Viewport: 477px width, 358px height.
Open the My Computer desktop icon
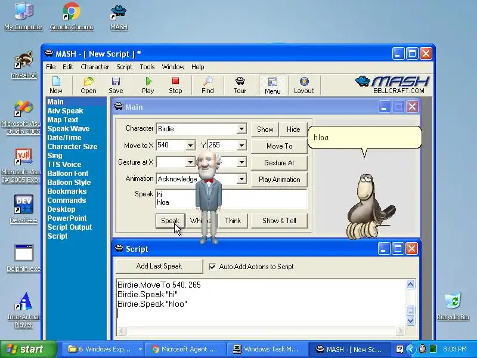tap(23, 16)
